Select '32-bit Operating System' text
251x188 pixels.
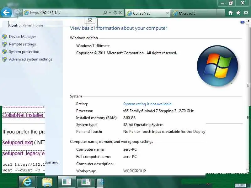click(x=143, y=125)
